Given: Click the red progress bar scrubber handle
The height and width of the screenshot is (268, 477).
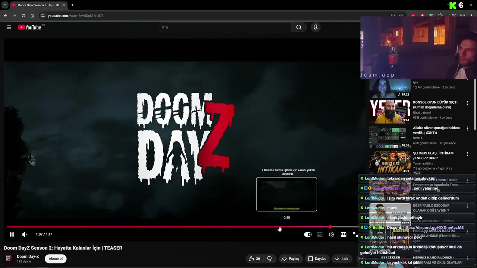Looking at the screenshot, I should pos(330,227).
